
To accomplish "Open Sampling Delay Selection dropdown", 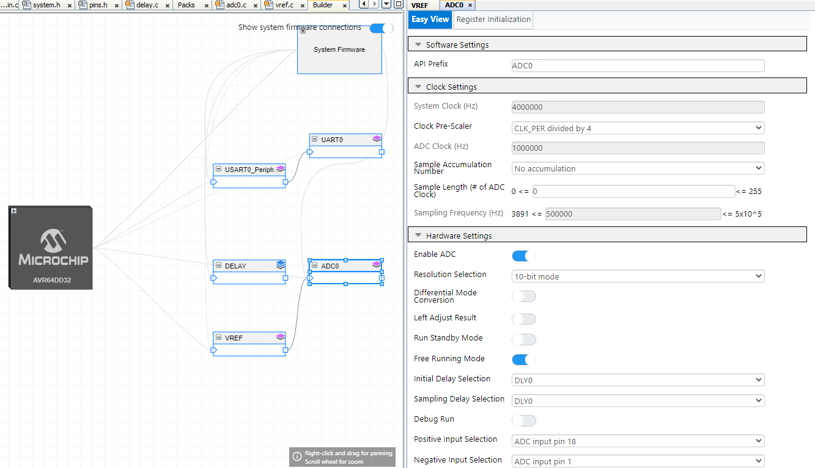I will (x=638, y=401).
